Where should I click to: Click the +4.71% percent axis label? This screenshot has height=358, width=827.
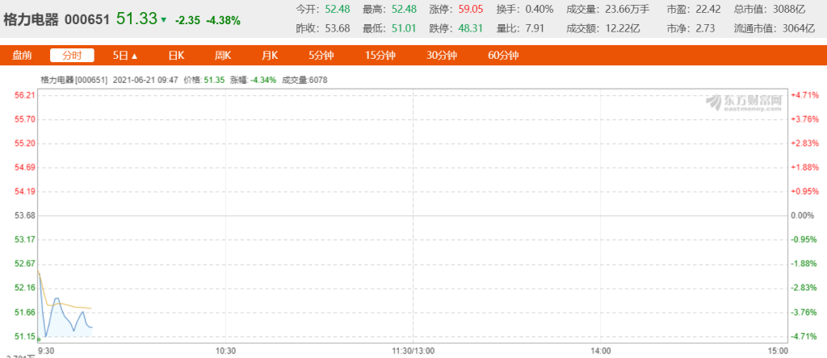point(805,95)
